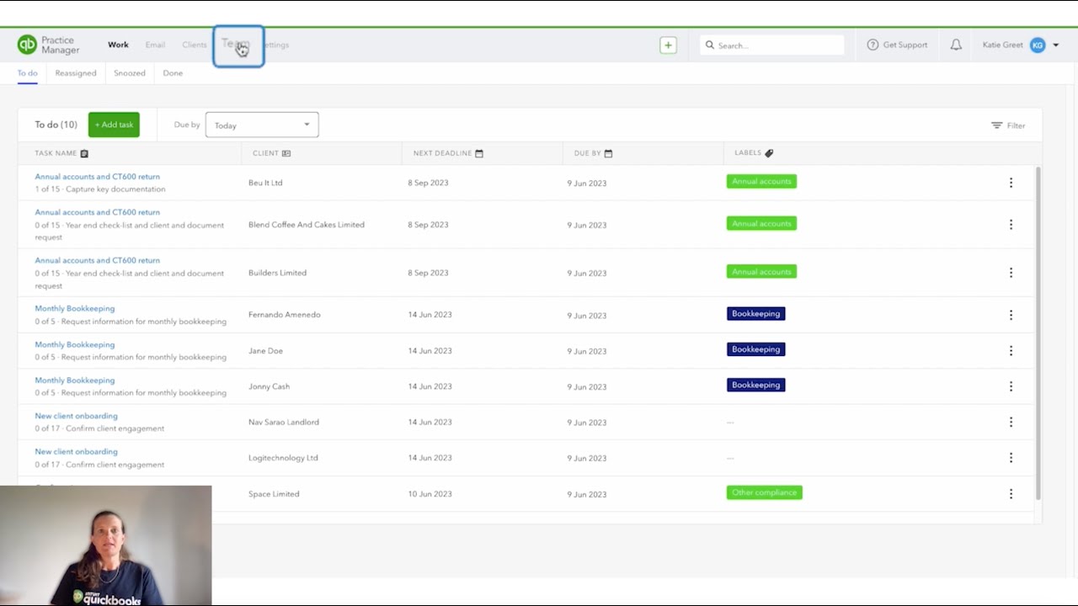The image size is (1078, 606).
Task: Click the Labels tag icon
Action: tap(769, 153)
